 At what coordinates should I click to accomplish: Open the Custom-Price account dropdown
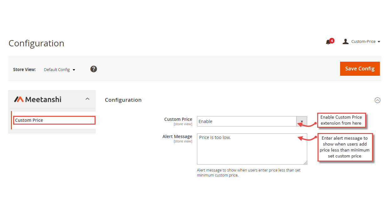point(365,42)
